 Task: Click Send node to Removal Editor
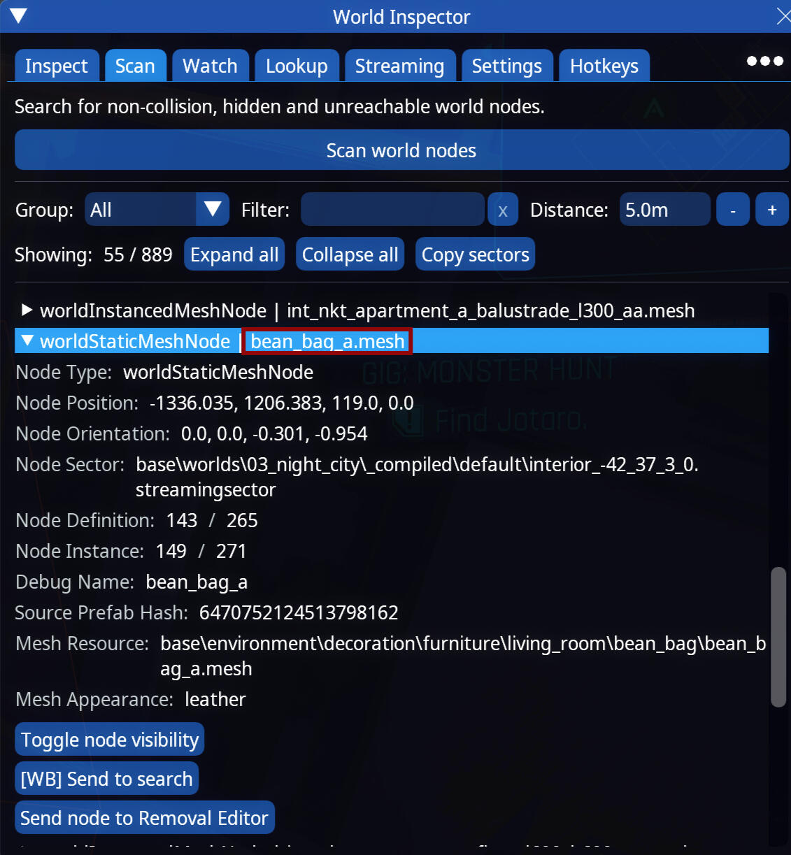point(144,818)
